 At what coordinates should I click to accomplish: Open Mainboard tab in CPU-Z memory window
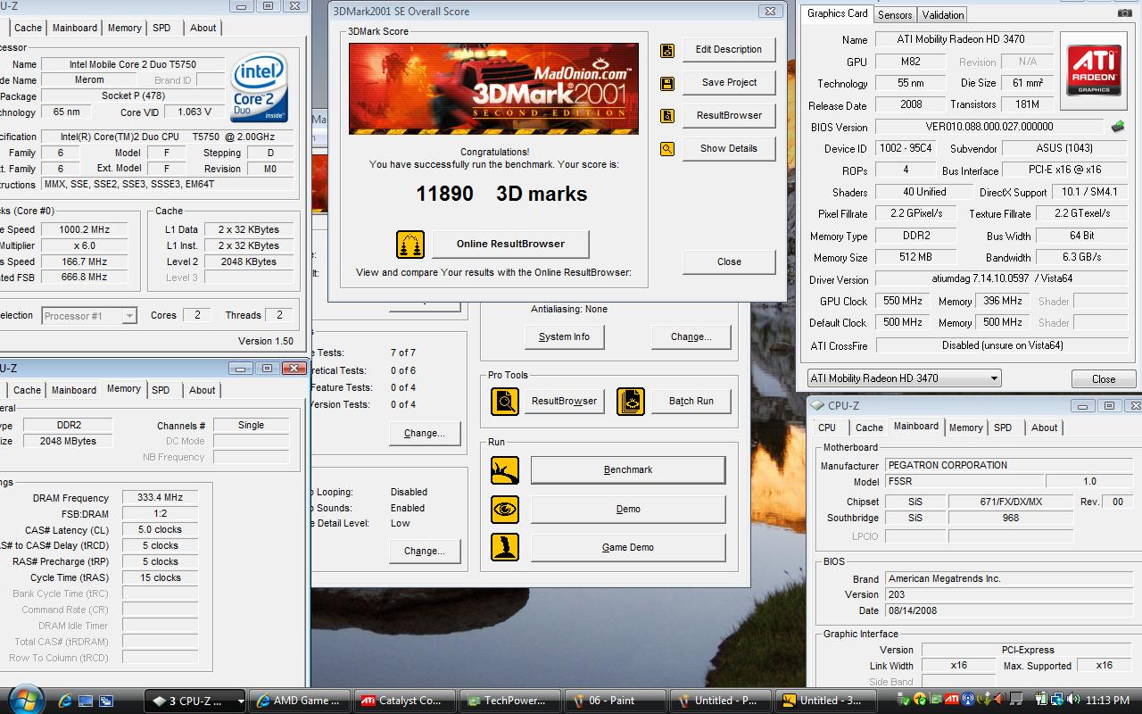point(74,390)
